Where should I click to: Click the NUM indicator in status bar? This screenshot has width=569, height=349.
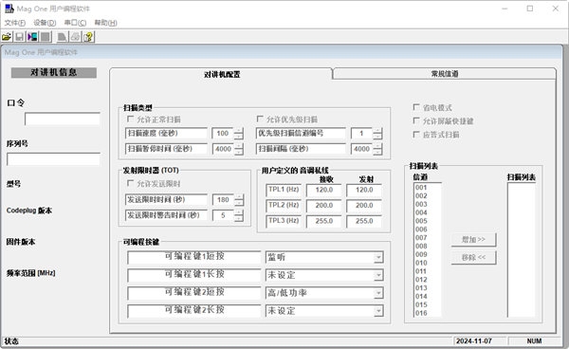[x=534, y=341]
